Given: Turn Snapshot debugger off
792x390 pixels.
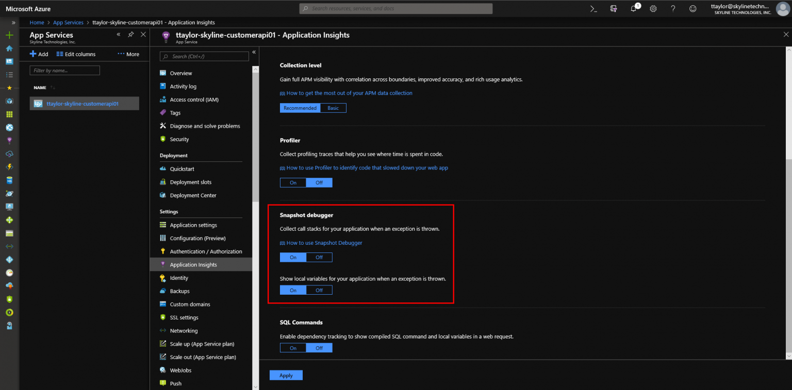Looking at the screenshot, I should click(x=319, y=257).
